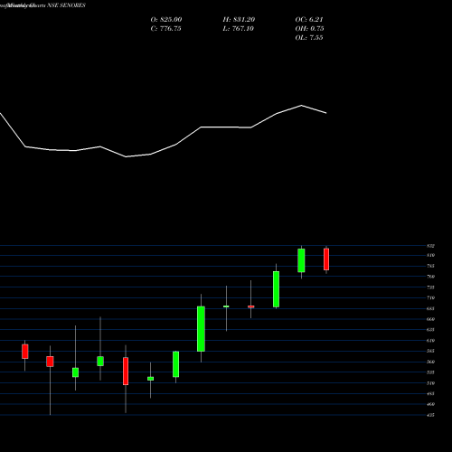452x452 pixels.
Task: Click the 832 price axis label
Action: tap(430, 246)
